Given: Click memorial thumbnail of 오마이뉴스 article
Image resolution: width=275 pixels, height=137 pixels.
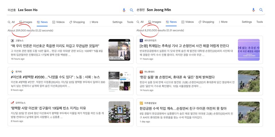Looking at the screenshot, I should tap(119, 112).
